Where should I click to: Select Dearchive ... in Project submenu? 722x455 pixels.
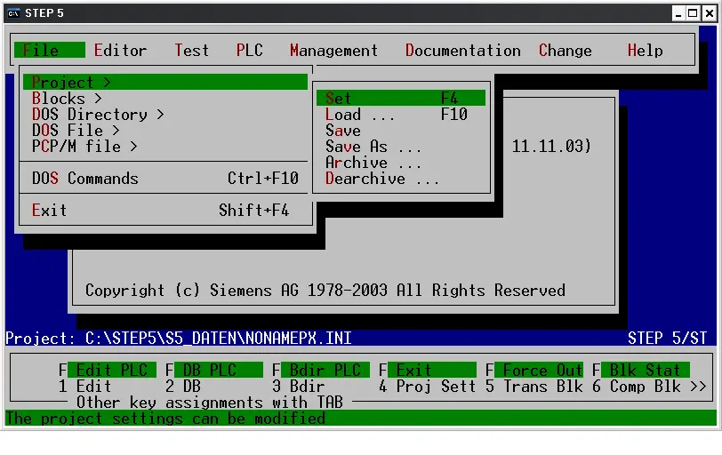[401, 179]
